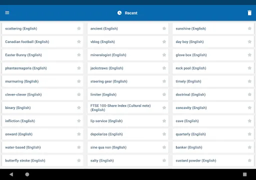The width and height of the screenshot is (256, 180).
Task: Toggle star beside mineralogist
Action: pyautogui.click(x=164, y=55)
